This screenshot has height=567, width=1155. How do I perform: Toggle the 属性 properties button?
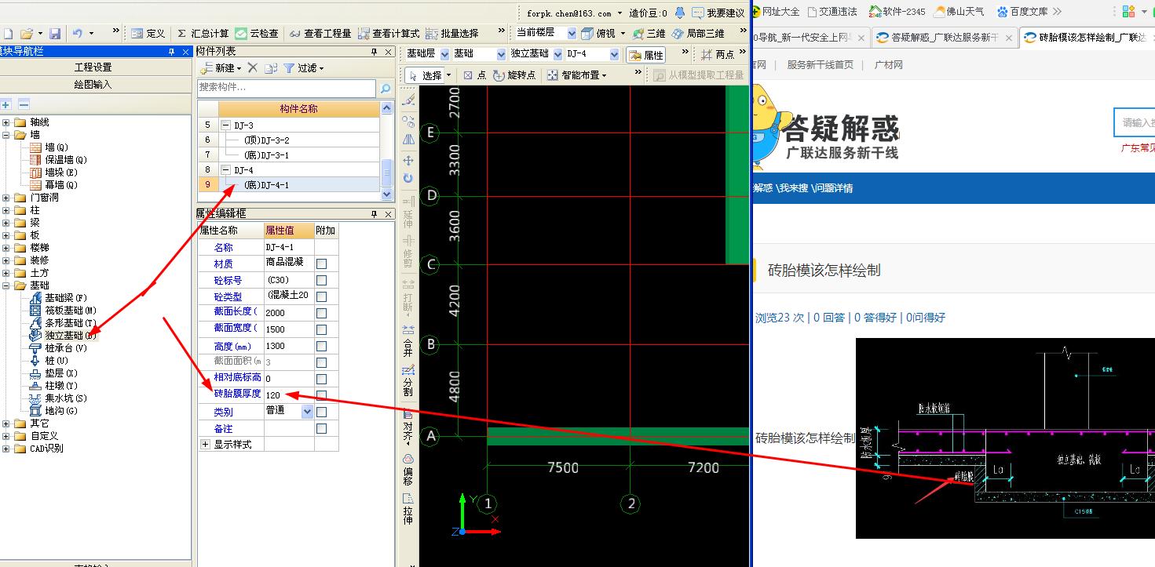tap(646, 55)
